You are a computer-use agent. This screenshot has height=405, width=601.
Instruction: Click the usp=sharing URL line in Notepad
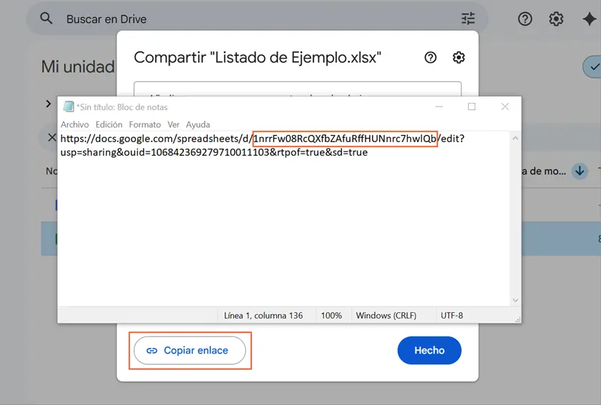point(214,152)
